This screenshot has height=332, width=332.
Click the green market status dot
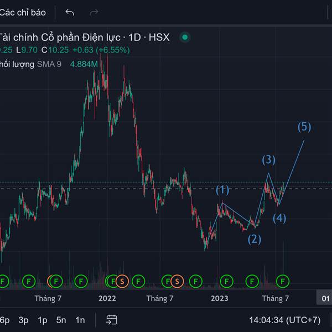point(185,38)
